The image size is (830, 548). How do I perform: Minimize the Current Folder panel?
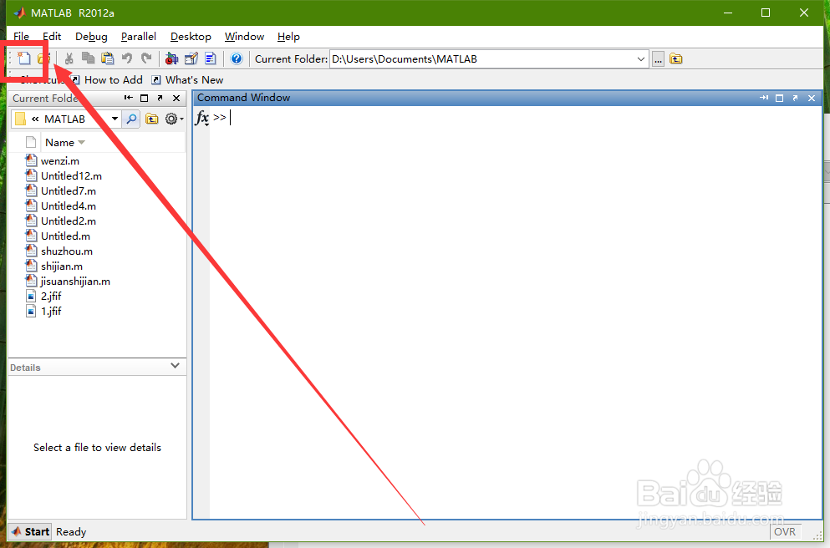point(129,98)
